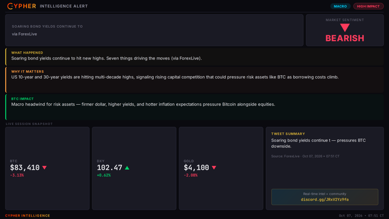Click the red bearish down-triangle sentiment icon
Screen dimensions: 389x219
(344, 27)
